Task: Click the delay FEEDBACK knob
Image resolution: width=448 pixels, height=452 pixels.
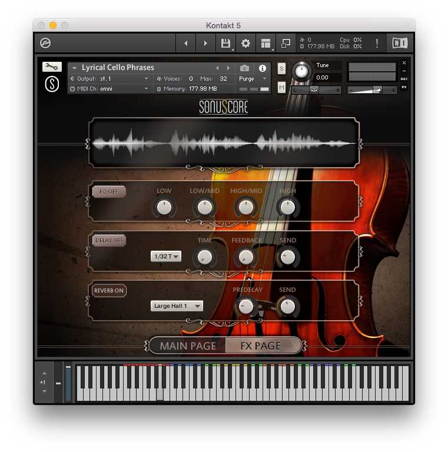Action: 246,257
